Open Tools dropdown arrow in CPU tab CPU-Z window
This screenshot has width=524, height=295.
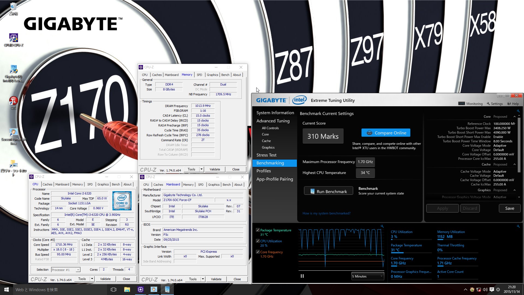pos(92,279)
